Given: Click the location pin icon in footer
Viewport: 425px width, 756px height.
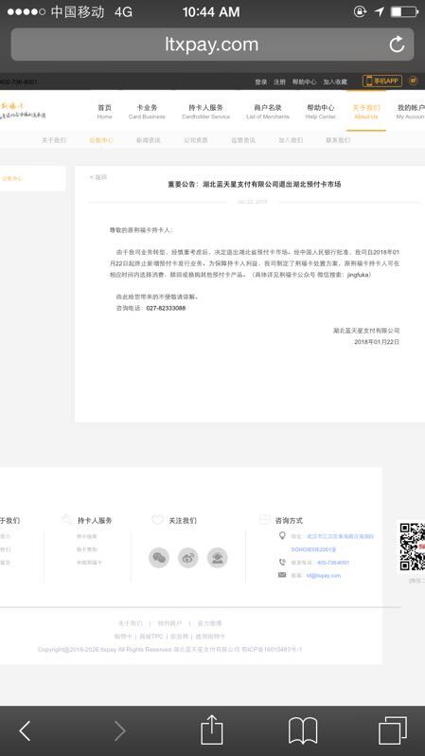Looking at the screenshot, I should tap(282, 535).
